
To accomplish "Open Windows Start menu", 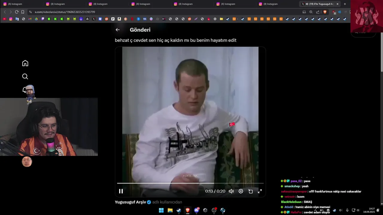I will tap(161, 210).
